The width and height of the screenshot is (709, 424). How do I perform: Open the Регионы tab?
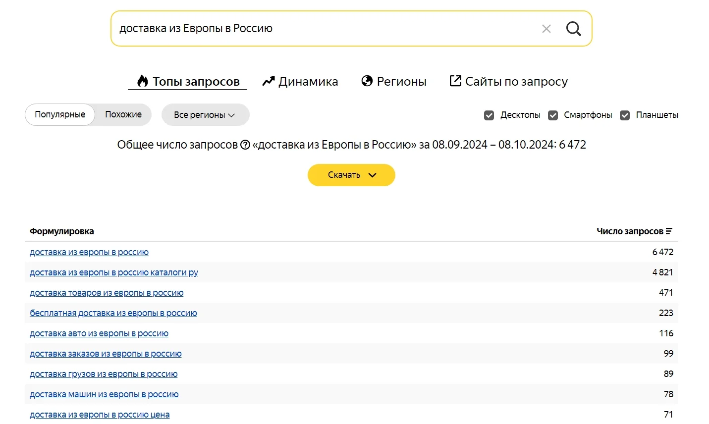coord(401,81)
